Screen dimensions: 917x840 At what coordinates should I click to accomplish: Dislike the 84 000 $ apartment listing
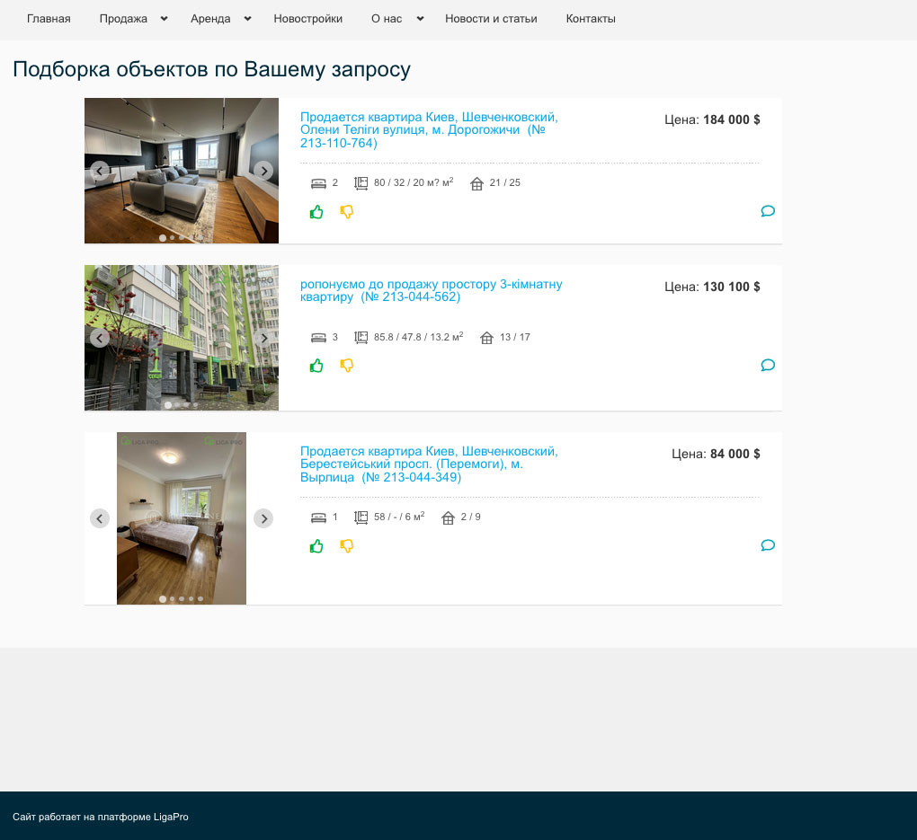click(x=347, y=546)
